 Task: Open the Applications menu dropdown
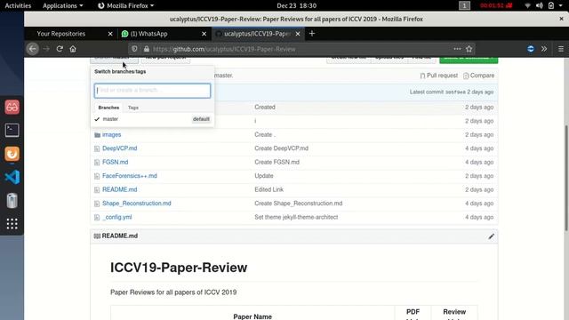(x=63, y=5)
